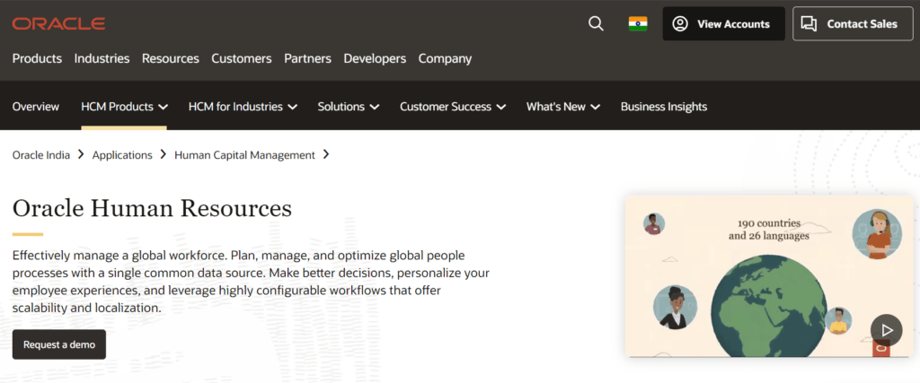Follow the Oracle India breadcrumb link
The height and width of the screenshot is (383, 920).
(41, 155)
